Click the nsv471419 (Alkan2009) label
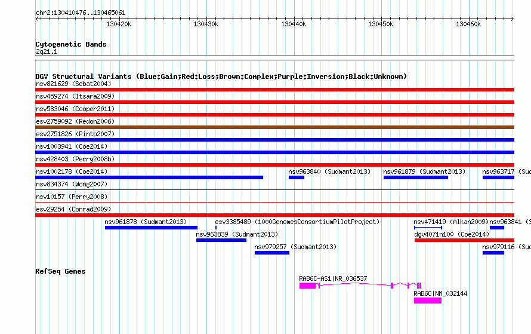This screenshot has width=531, height=334. (x=451, y=222)
